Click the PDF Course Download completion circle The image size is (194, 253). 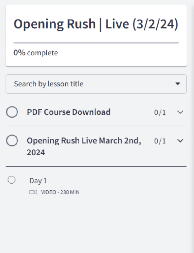pos(12,112)
